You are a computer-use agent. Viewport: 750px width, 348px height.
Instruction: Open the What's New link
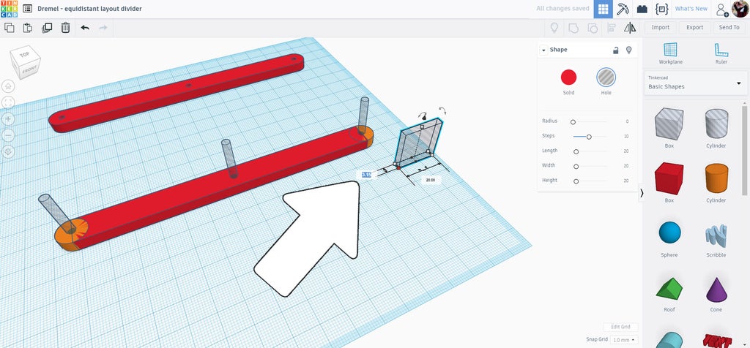[691, 9]
